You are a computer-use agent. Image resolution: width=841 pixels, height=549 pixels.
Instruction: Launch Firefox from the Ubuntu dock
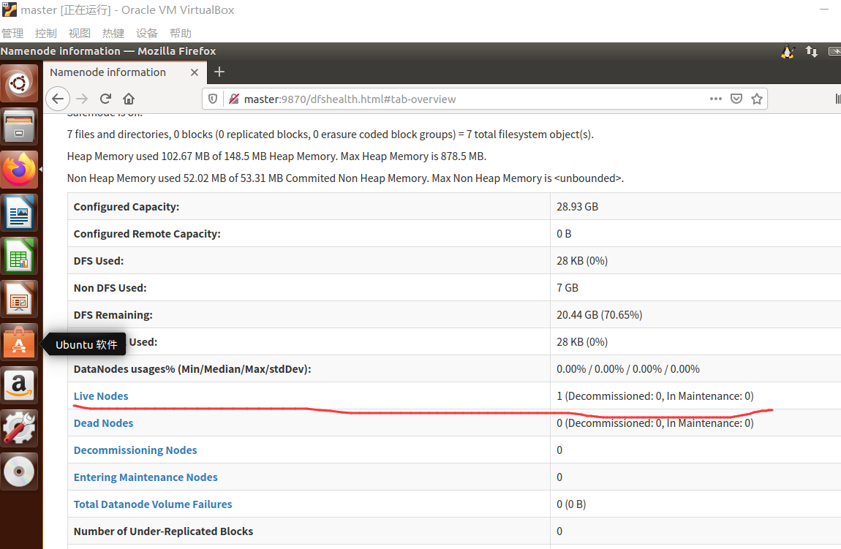click(x=19, y=170)
